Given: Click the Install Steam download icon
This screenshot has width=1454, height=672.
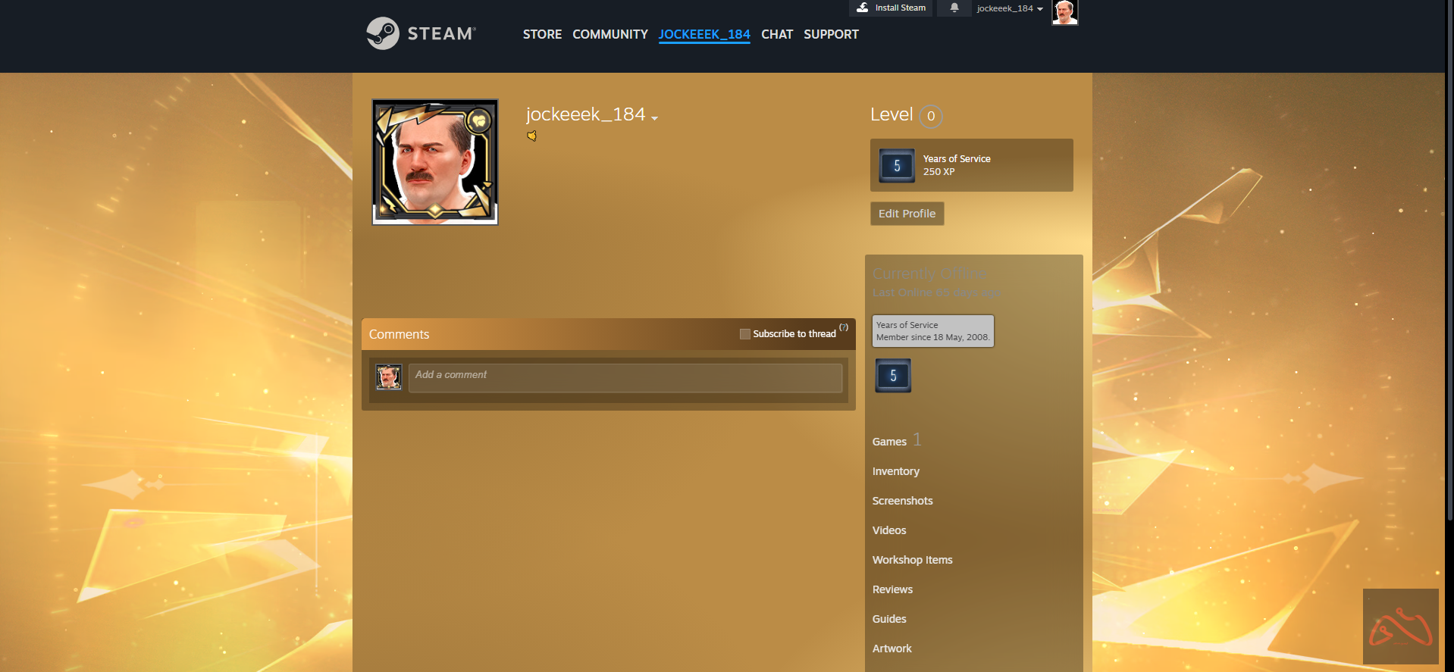Looking at the screenshot, I should point(862,8).
